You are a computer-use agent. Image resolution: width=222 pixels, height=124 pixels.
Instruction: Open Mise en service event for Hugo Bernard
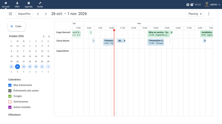point(158,34)
